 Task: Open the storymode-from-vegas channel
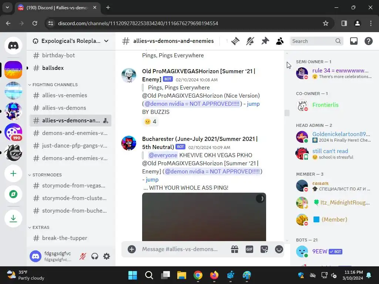(70, 186)
